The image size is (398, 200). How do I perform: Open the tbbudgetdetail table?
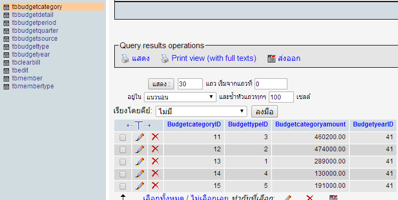33,15
